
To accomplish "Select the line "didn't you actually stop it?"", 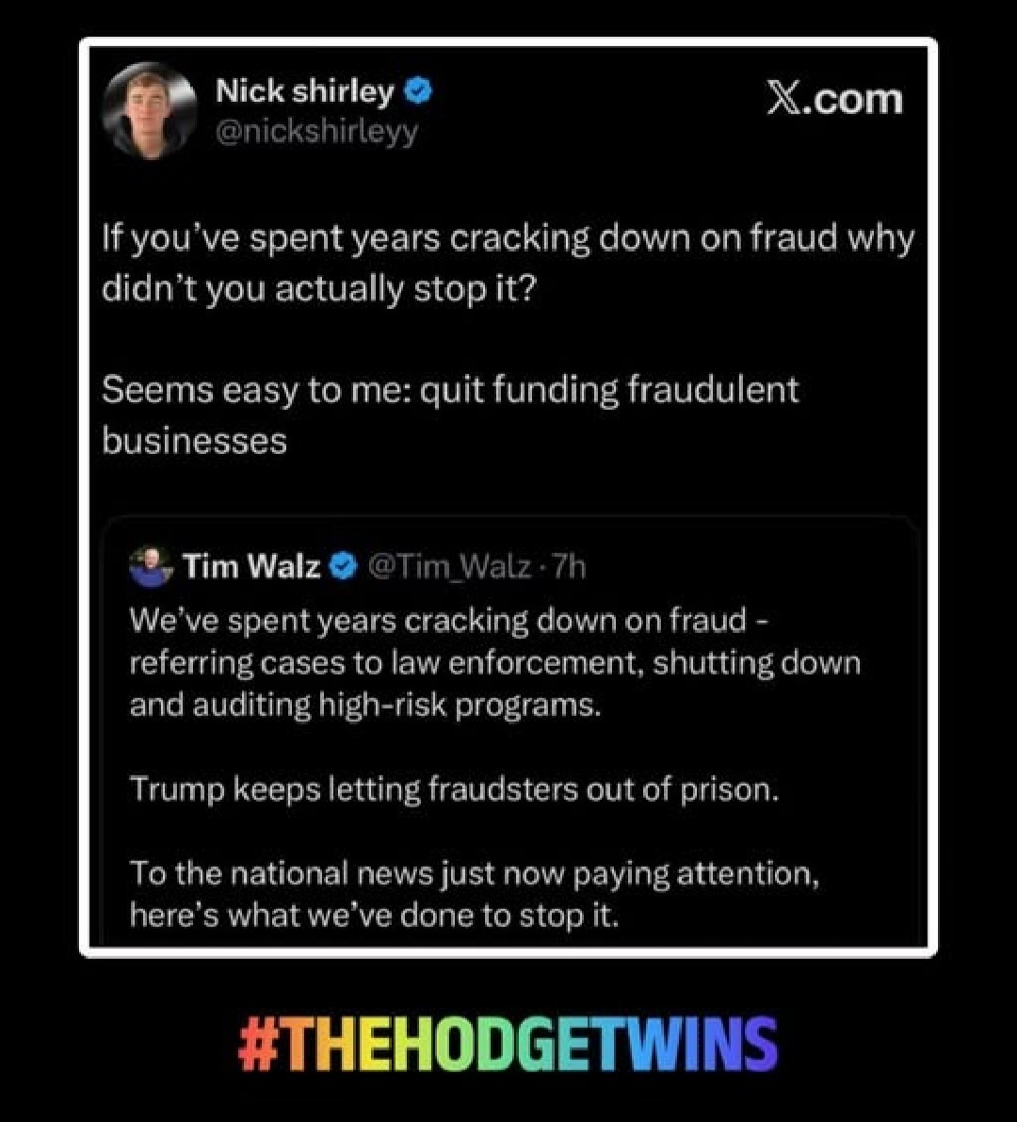I will (318, 289).
